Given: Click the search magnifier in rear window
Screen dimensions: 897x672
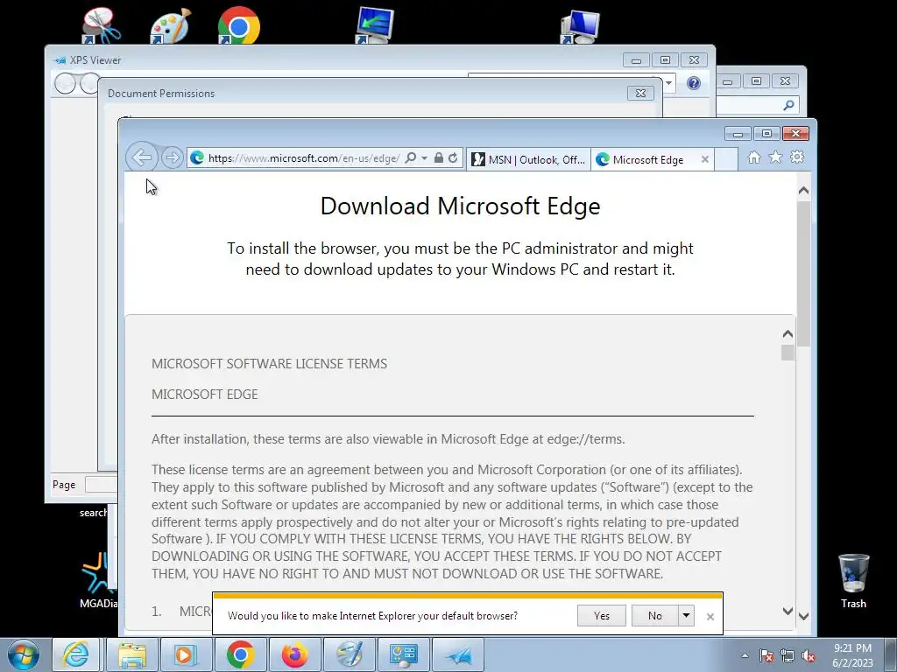Looking at the screenshot, I should click(x=788, y=105).
